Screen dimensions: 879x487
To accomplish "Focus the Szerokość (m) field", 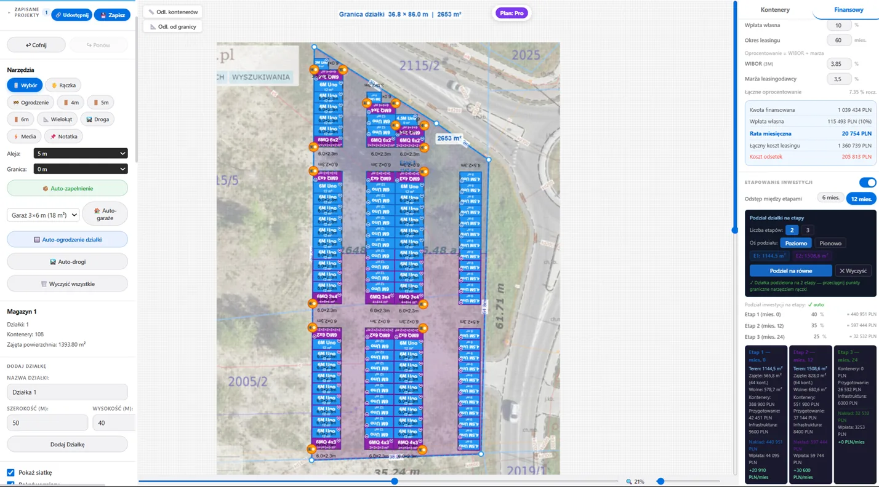I will [x=47, y=422].
